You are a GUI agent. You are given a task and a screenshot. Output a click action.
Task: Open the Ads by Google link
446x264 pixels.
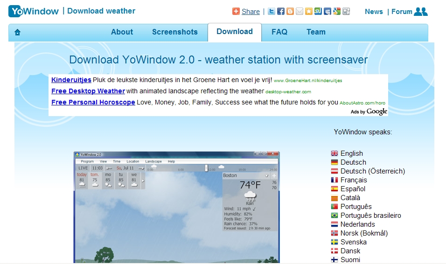pyautogui.click(x=369, y=111)
